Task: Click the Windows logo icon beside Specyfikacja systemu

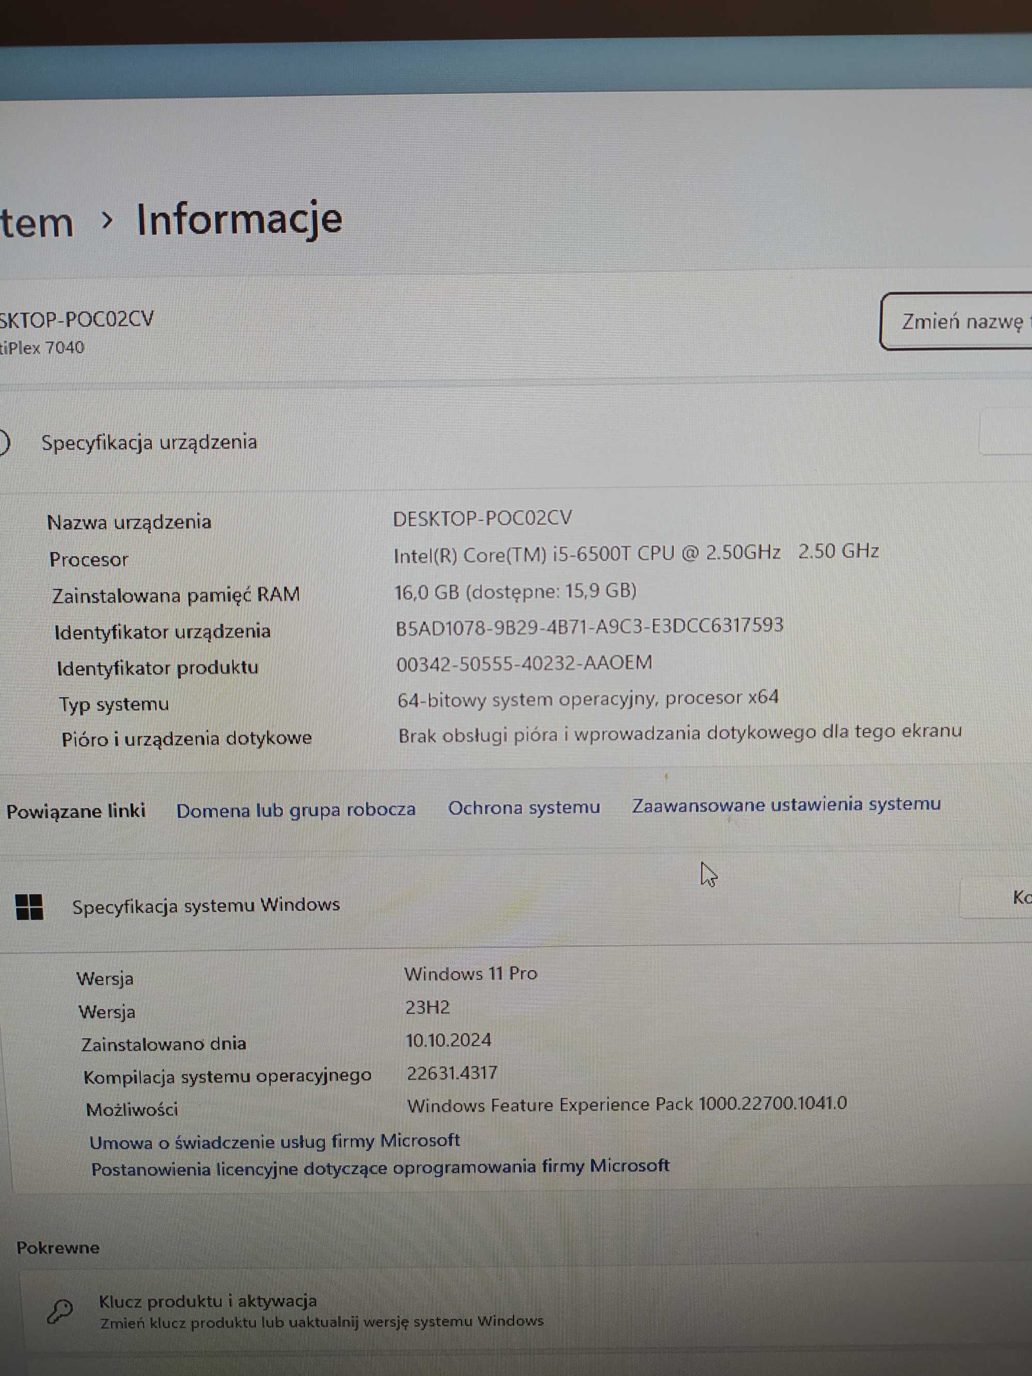Action: pos(28,907)
